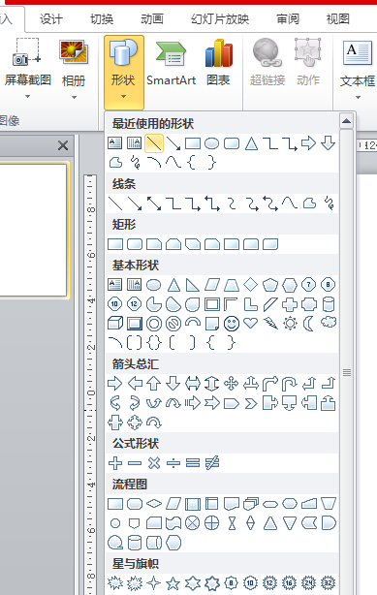Select the left arrow in 箭头总汇
This screenshot has height=595, width=377.
[135, 383]
